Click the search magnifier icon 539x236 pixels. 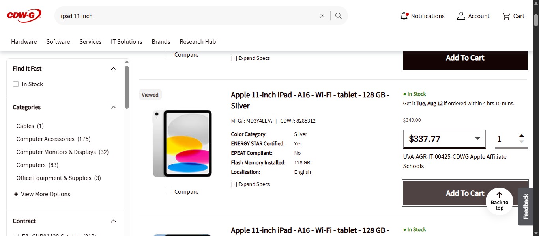tap(338, 15)
